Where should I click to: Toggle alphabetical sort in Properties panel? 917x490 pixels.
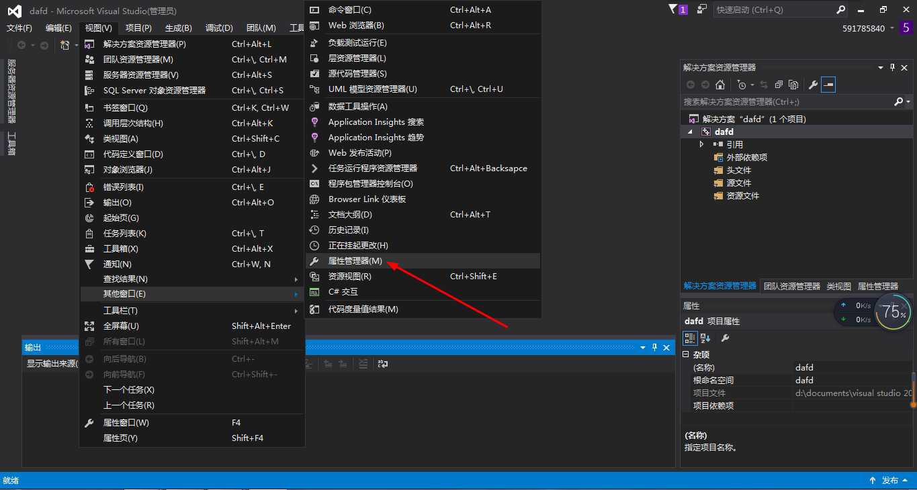705,338
